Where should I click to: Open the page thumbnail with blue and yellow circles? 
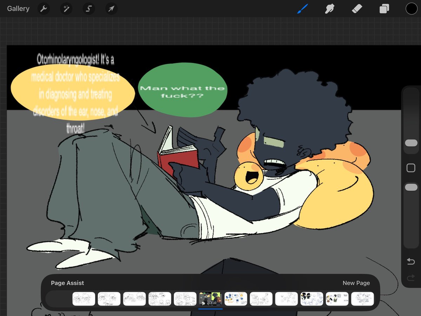pyautogui.click(x=236, y=299)
